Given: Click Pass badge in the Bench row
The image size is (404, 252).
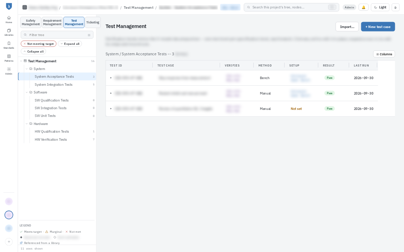Looking at the screenshot, I should point(330,78).
